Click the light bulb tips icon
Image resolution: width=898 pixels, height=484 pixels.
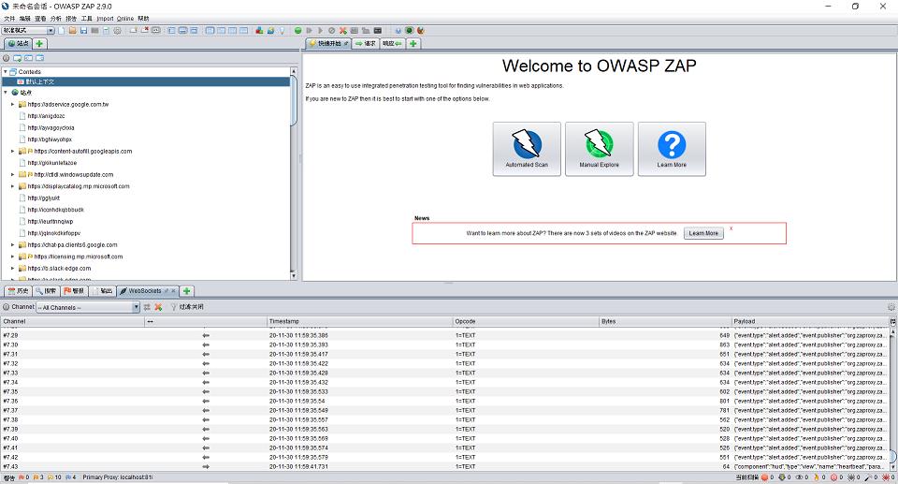[282, 30]
